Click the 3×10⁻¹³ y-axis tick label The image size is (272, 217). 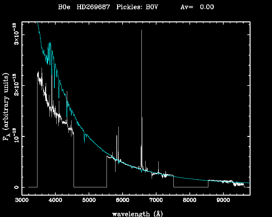[15, 34]
